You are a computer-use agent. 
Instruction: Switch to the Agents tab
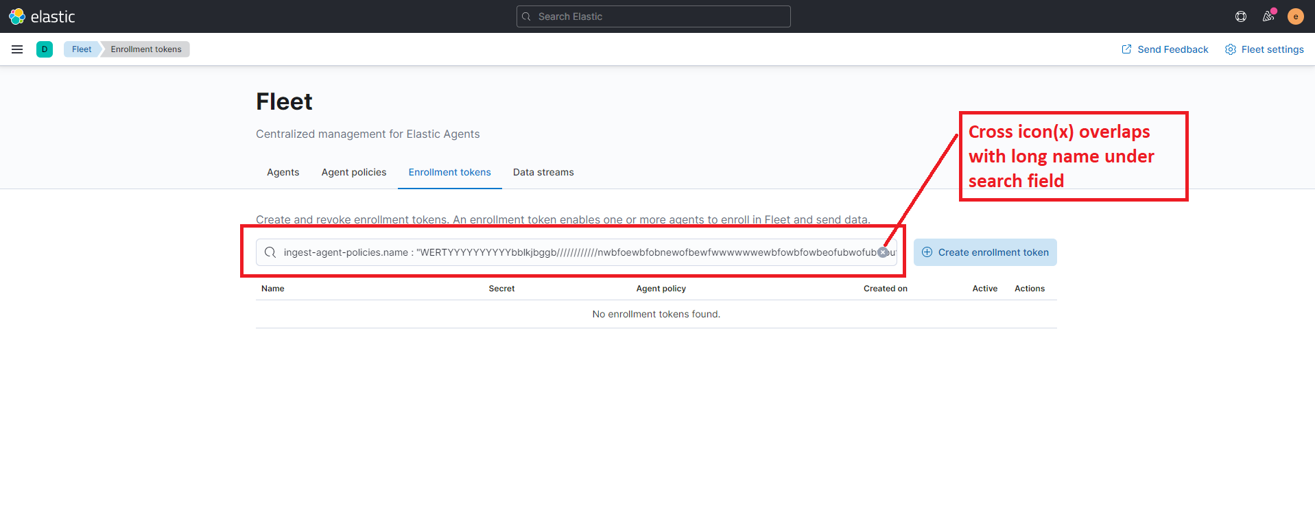click(283, 172)
